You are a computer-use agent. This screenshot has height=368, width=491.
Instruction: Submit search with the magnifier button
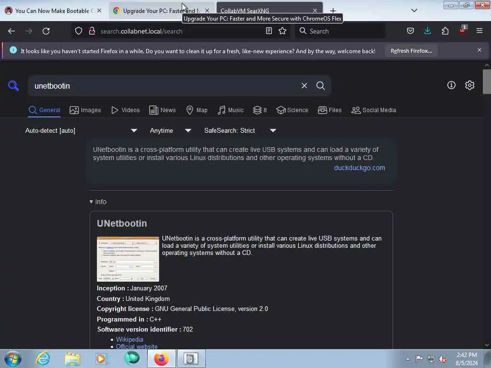[x=320, y=85]
